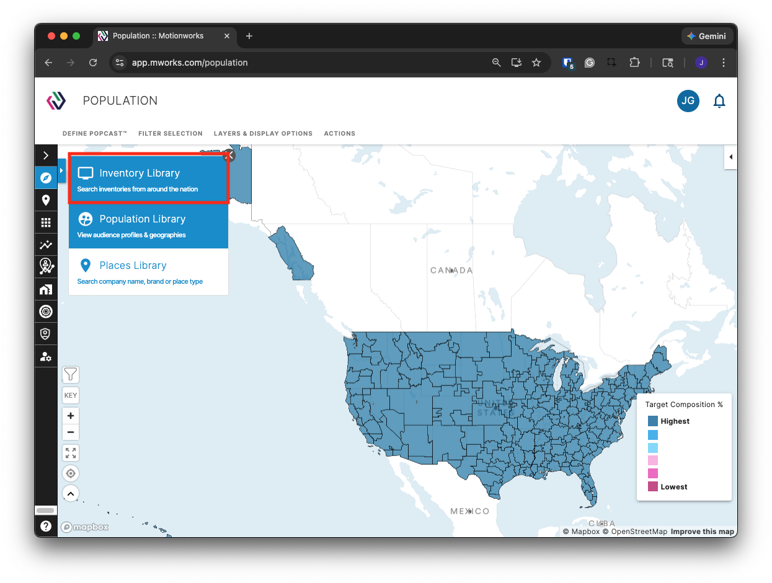Select the location pin icon in sidebar
The image size is (772, 583).
[46, 200]
